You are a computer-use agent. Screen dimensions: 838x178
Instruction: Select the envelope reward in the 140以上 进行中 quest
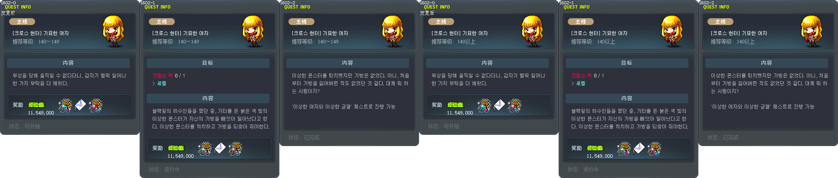tap(639, 148)
